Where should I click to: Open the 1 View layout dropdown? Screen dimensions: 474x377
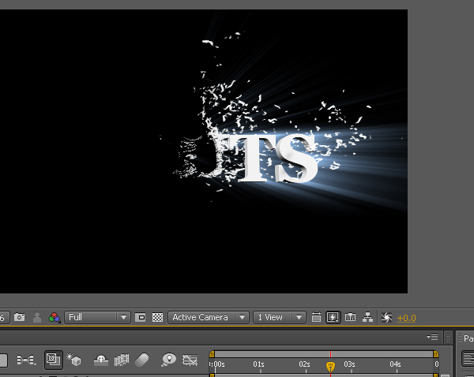coord(280,317)
